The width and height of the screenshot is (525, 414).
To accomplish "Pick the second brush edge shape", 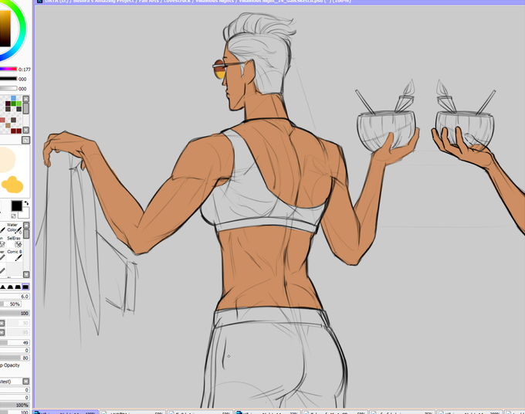I will click(10, 287).
